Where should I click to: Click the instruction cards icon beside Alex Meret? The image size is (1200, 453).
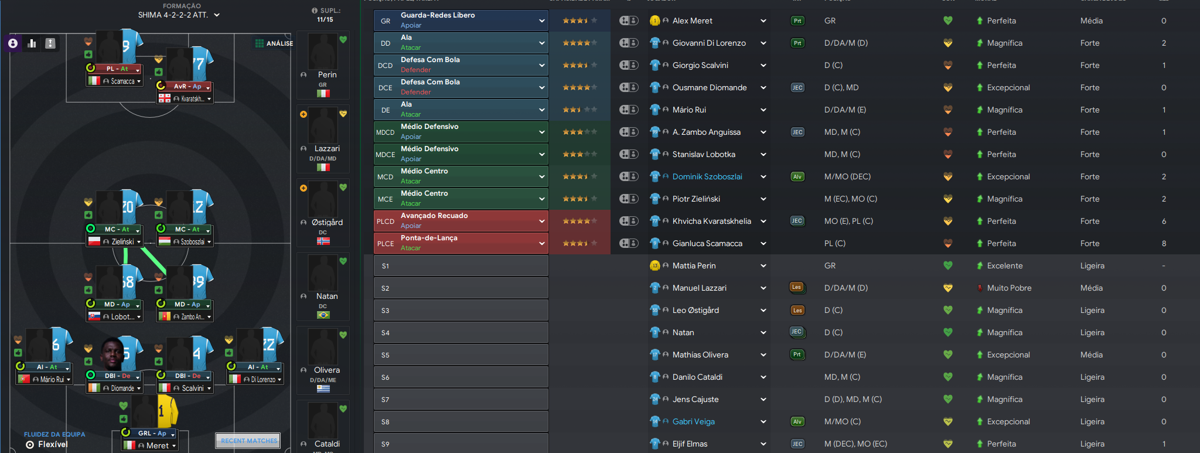[629, 21]
